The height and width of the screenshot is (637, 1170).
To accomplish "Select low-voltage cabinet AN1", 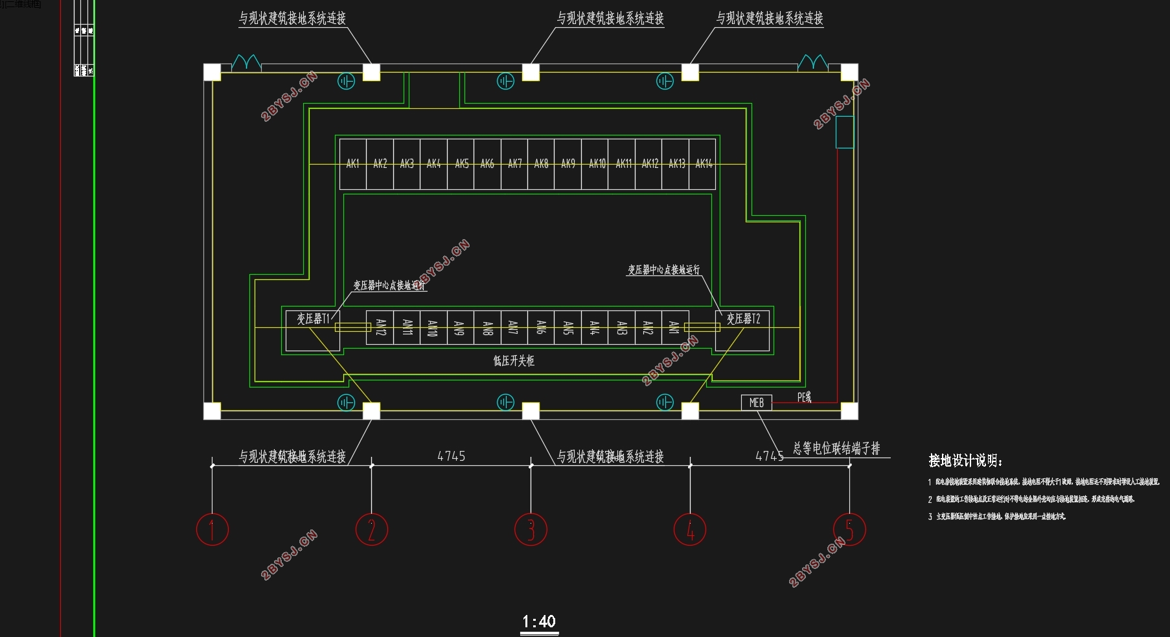I will pyautogui.click(x=674, y=328).
